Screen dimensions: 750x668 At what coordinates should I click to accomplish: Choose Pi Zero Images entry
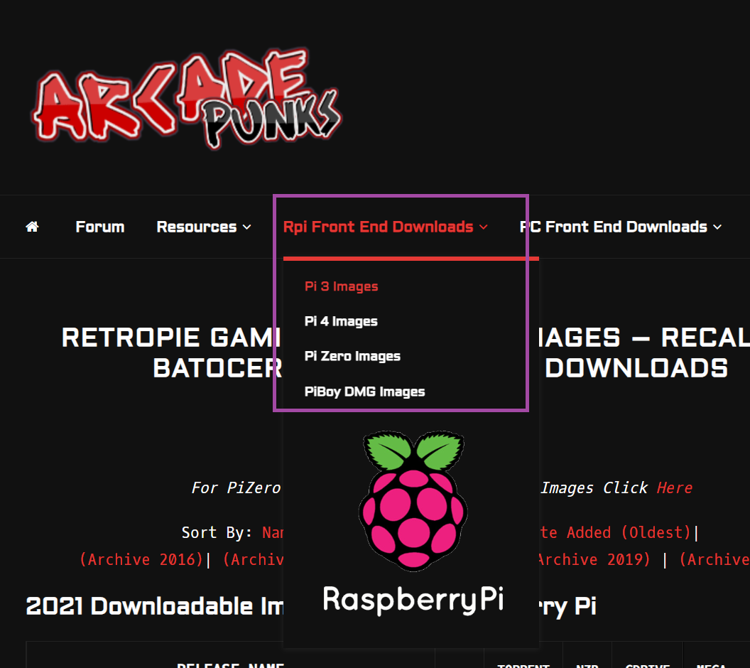(352, 356)
